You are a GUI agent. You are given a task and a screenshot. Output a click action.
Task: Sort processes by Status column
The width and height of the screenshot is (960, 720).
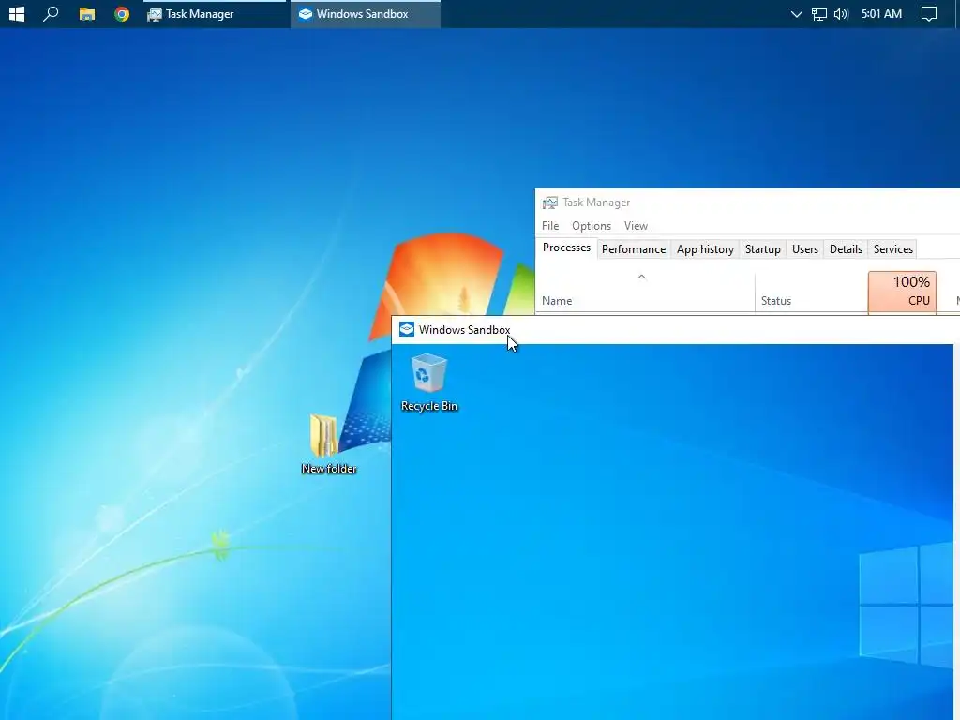click(x=811, y=292)
